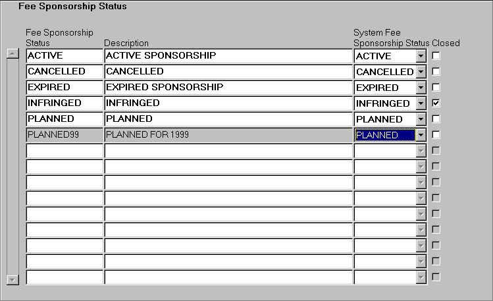Click the PLANNED FOR 1999 description field

click(228, 135)
